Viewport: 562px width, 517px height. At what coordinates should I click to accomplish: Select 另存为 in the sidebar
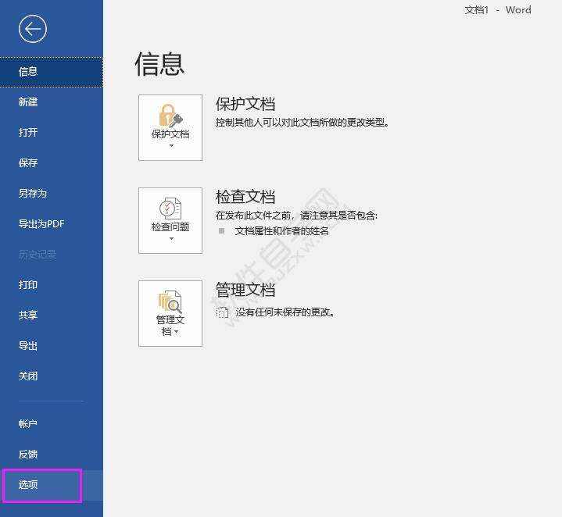(52, 194)
